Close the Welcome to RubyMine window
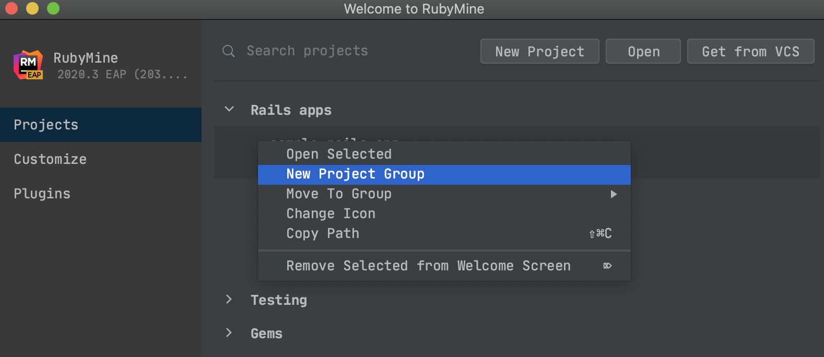 pos(11,8)
